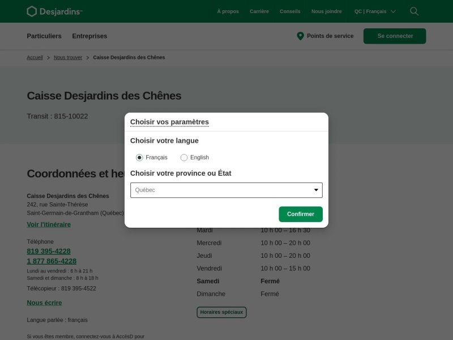Click the Voir l'itinéraire link
This screenshot has height=340, width=453.
49,224
